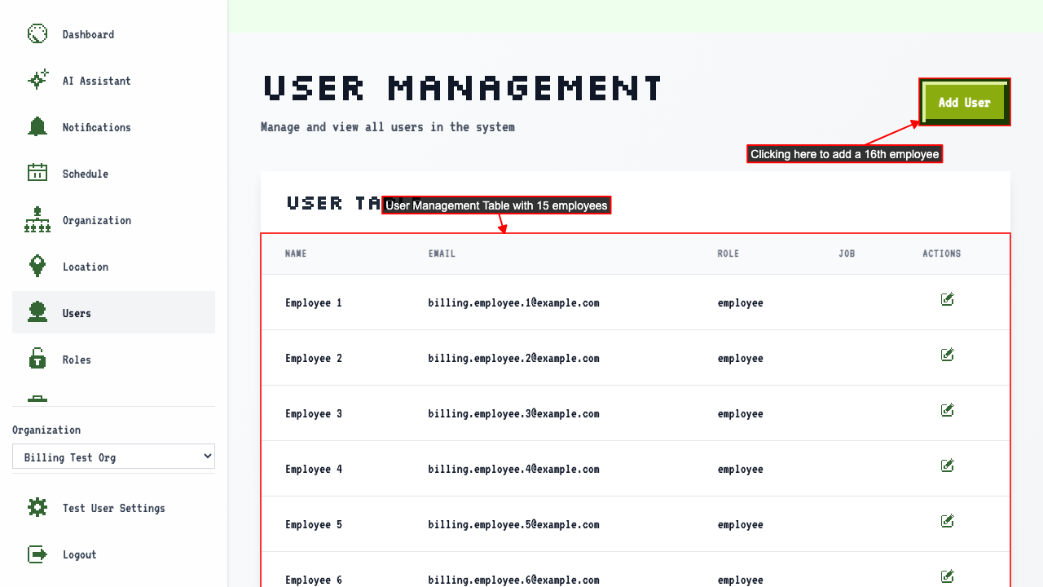Click the Roles padlock icon
1043x587 pixels.
coord(37,359)
